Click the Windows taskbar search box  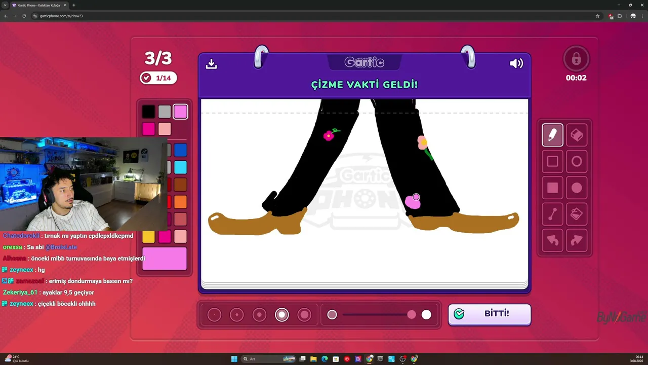tap(268, 359)
